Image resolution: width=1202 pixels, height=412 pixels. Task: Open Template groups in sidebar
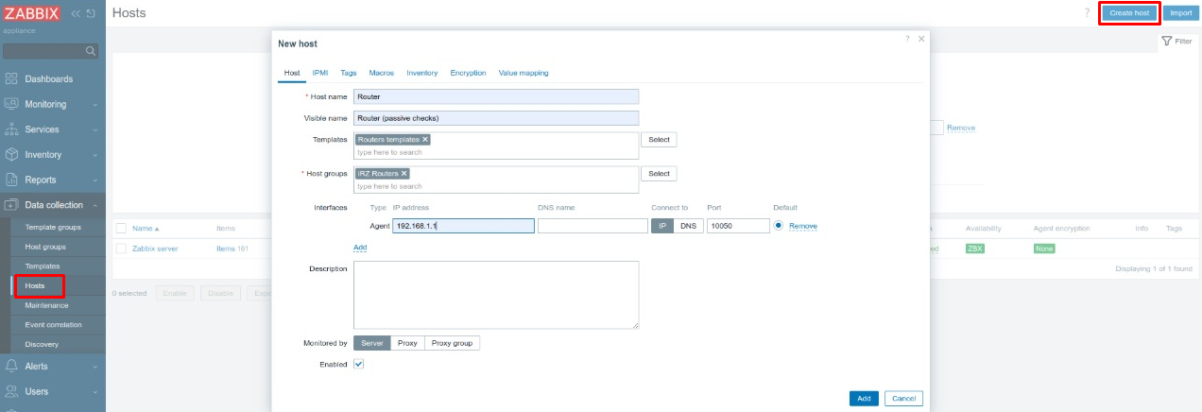53,227
